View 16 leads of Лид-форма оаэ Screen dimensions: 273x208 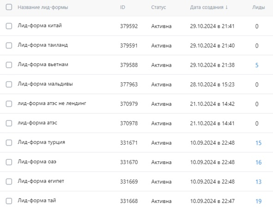pos(259,162)
